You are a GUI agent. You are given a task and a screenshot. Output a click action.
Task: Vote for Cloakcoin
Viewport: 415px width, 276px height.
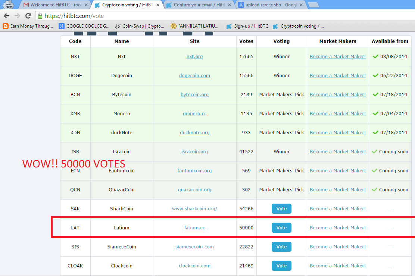(x=281, y=266)
